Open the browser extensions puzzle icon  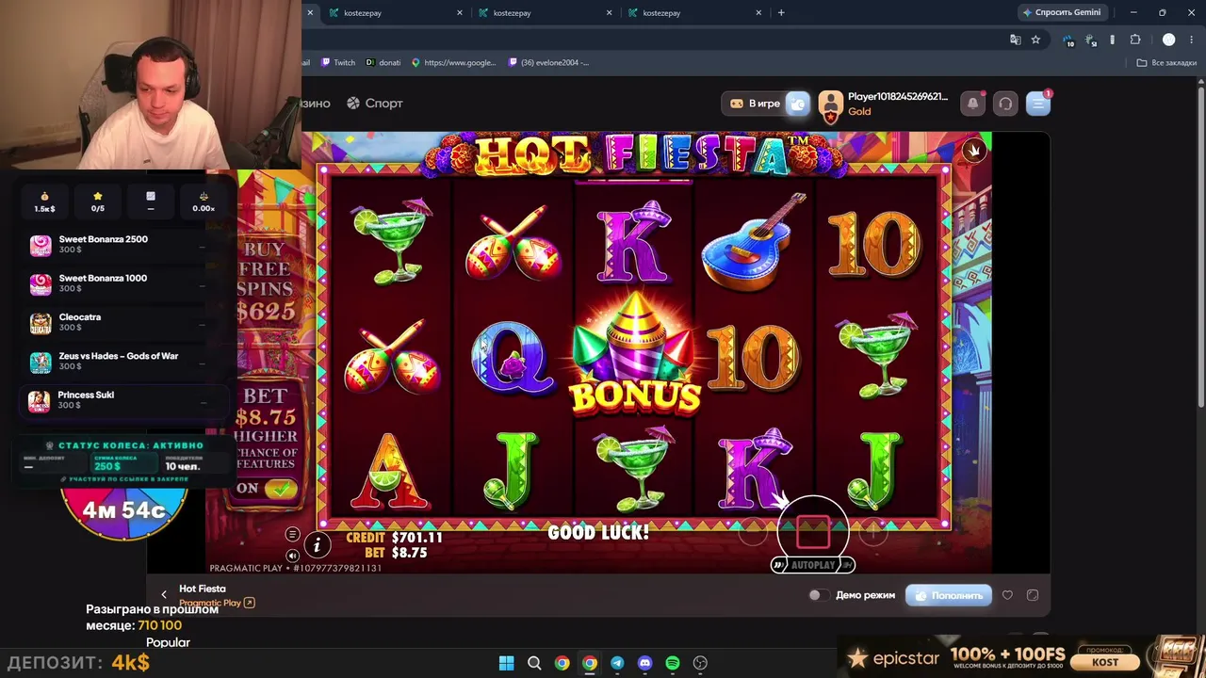[1135, 40]
